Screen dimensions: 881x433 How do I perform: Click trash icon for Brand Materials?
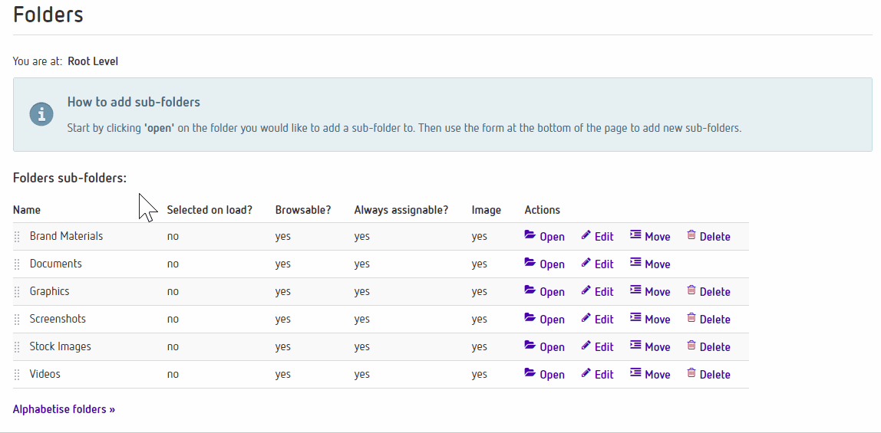coord(691,235)
